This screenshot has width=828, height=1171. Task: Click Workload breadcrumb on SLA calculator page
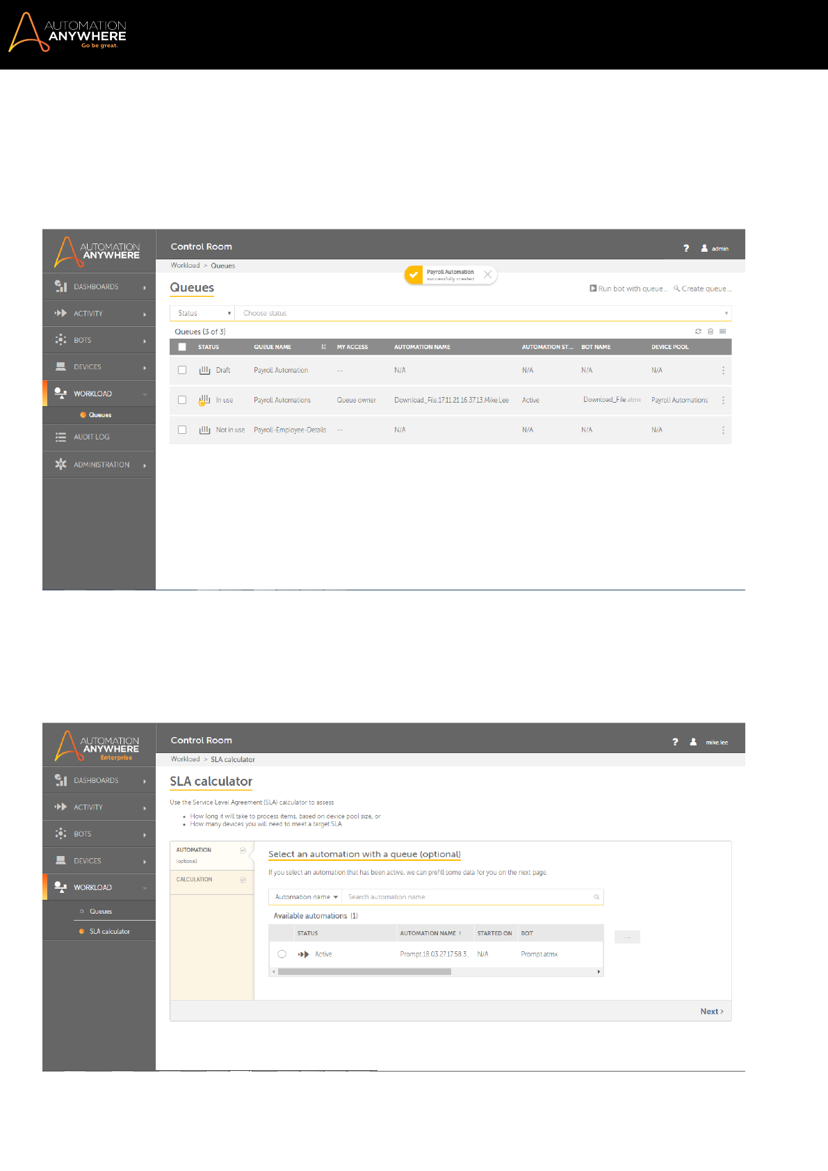[185, 759]
